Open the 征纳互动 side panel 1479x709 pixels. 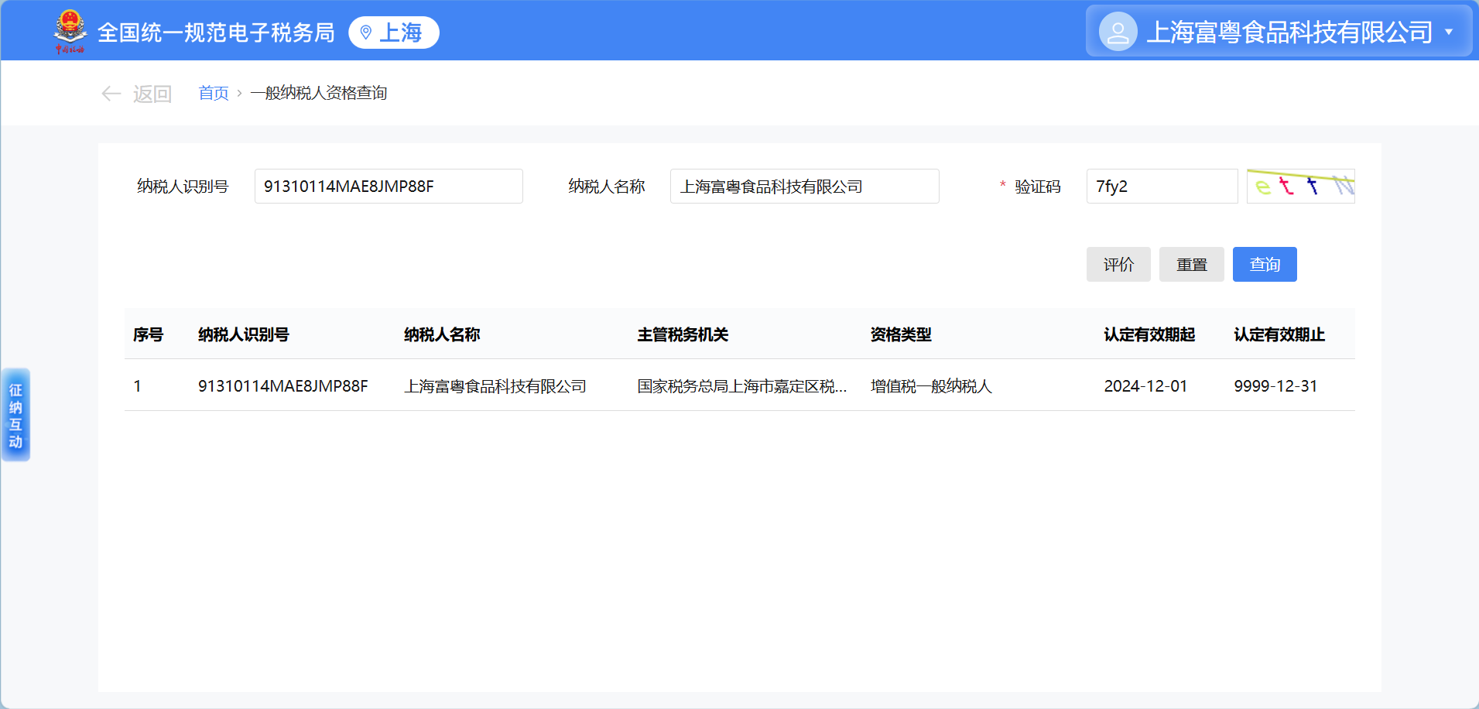(x=15, y=415)
